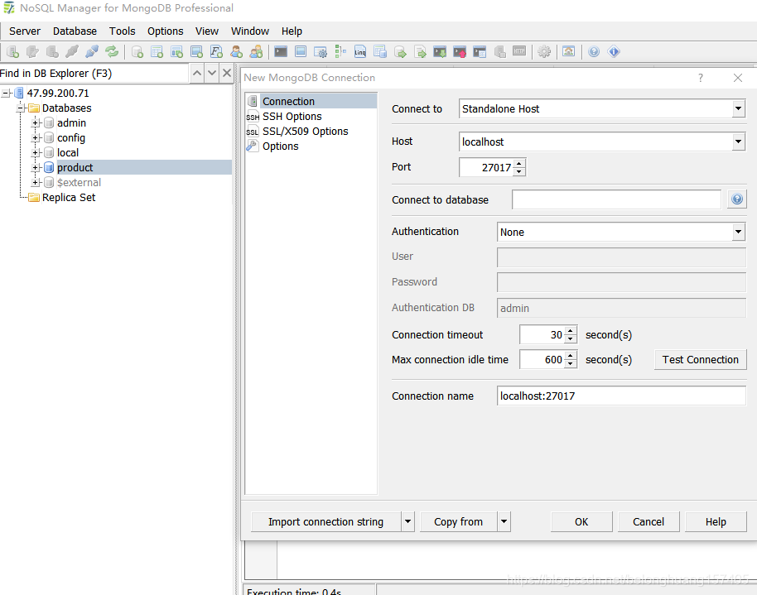Click the LINQ query toolbar icon
The image size is (757, 595).
point(360,51)
